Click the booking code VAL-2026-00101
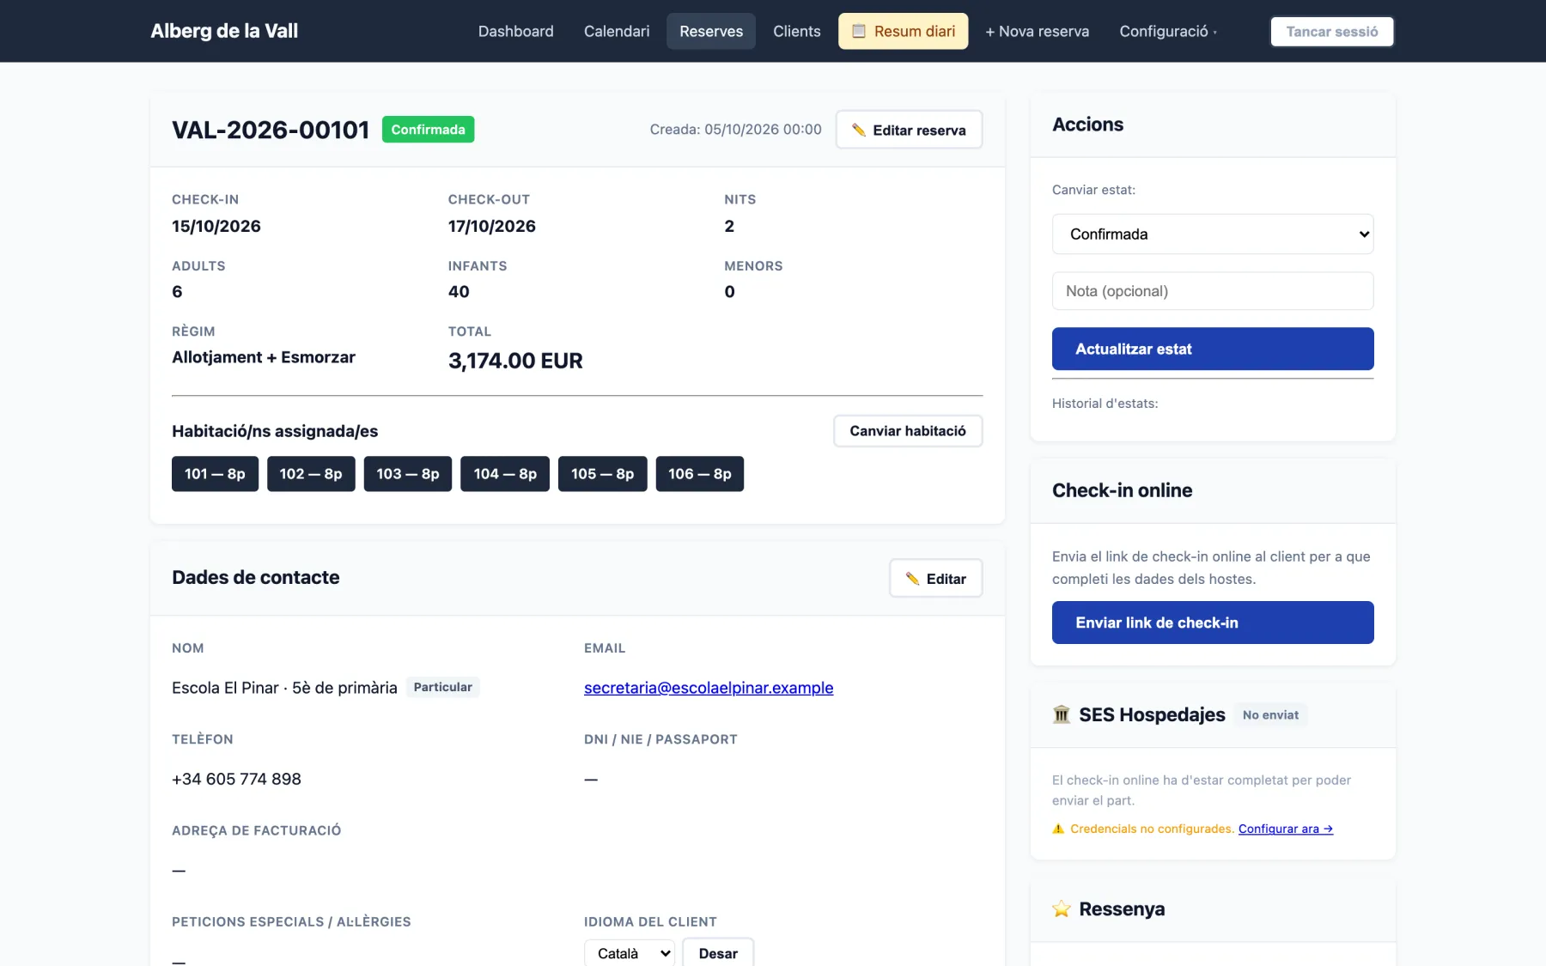The image size is (1546, 966). coord(271,130)
